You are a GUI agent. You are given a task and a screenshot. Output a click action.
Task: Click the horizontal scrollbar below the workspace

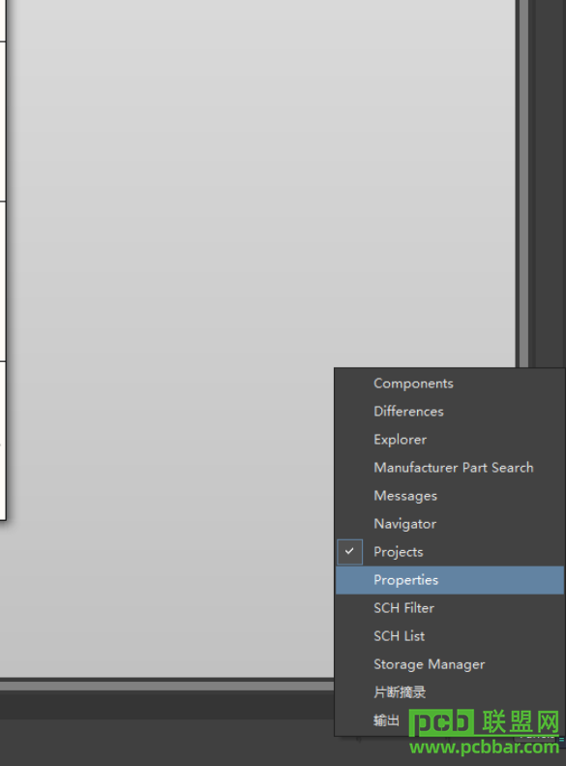point(166,686)
